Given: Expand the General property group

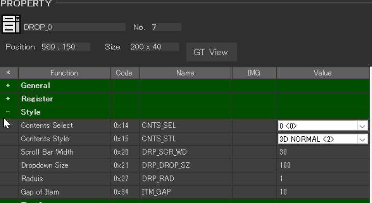Looking at the screenshot, I should click(x=8, y=86).
